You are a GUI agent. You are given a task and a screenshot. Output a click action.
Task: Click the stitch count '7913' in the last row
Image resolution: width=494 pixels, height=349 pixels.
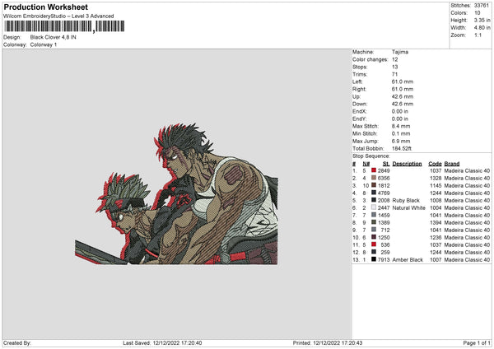coord(384,259)
